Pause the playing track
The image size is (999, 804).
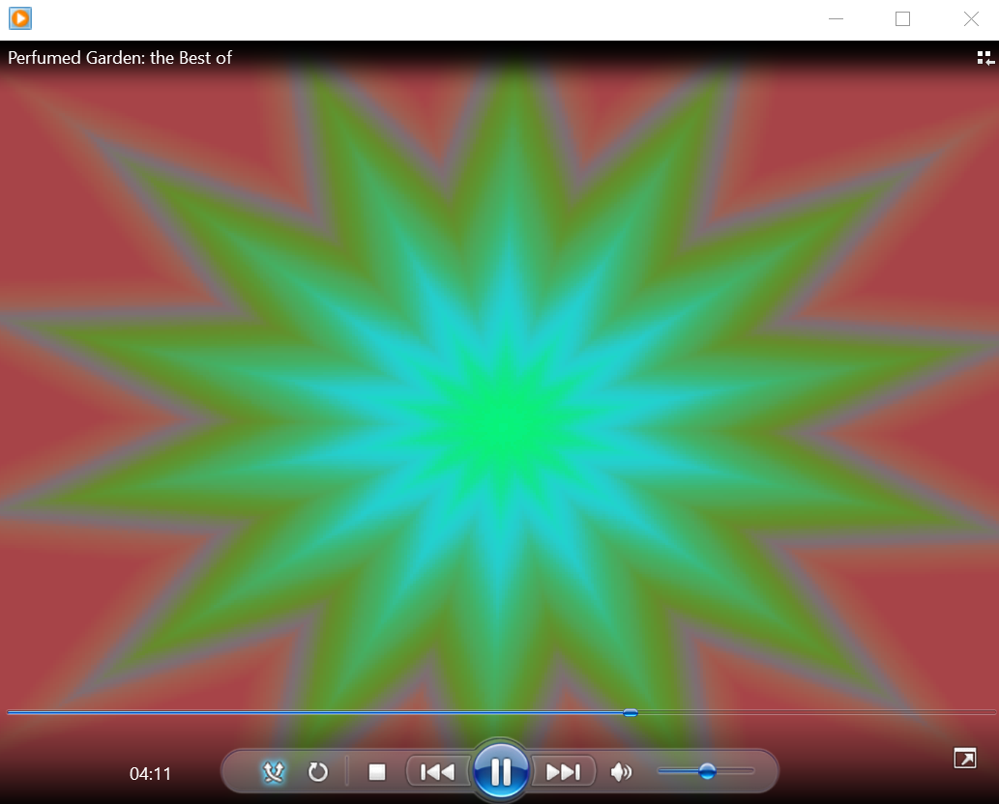pos(501,771)
